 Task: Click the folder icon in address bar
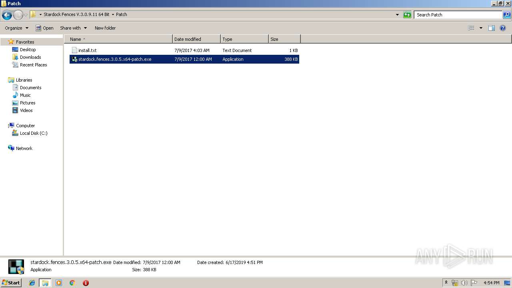coord(33,14)
